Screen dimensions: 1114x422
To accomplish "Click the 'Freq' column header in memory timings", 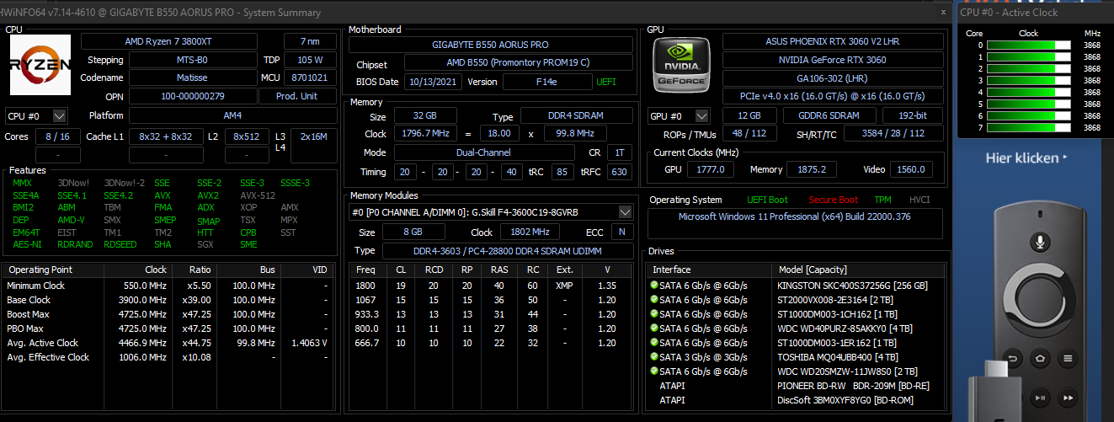I will (366, 270).
